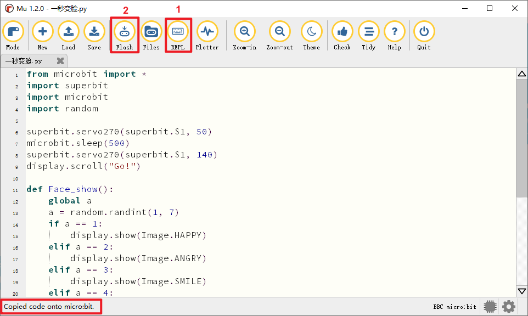Click the servo270 line with value 140
The height and width of the screenshot is (316, 528).
[x=122, y=155]
